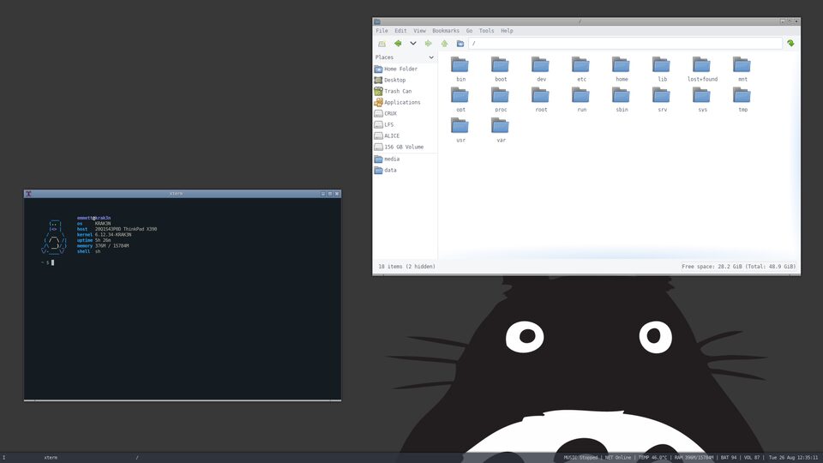Select the dev folder icon
823x463 pixels.
(x=541, y=64)
